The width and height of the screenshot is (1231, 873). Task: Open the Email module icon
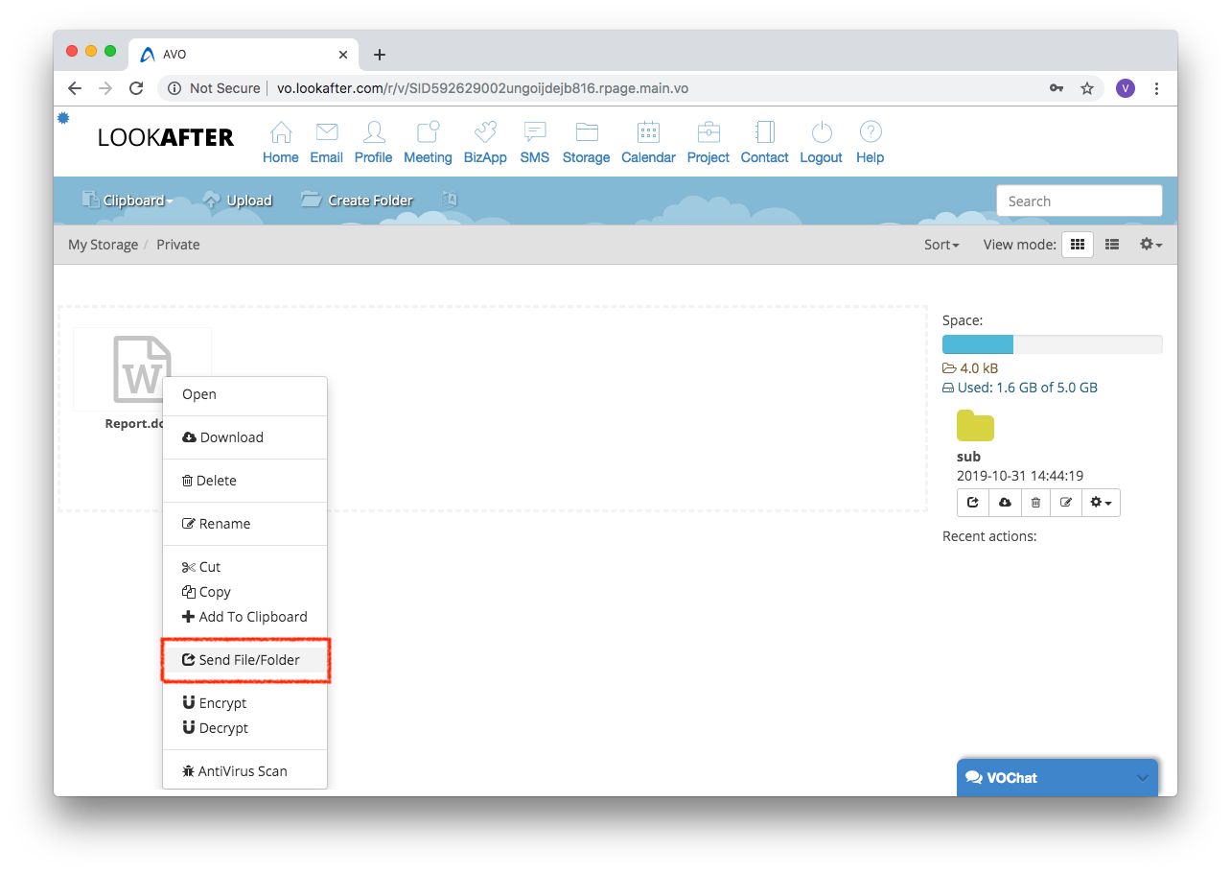[x=326, y=132]
